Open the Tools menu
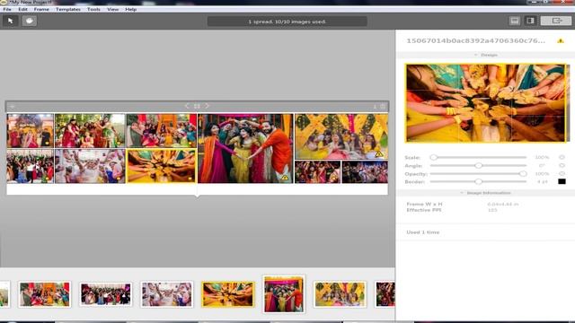The image size is (575, 323). (x=93, y=9)
